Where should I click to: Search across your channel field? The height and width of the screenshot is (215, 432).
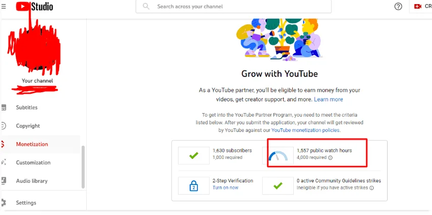[x=234, y=6]
